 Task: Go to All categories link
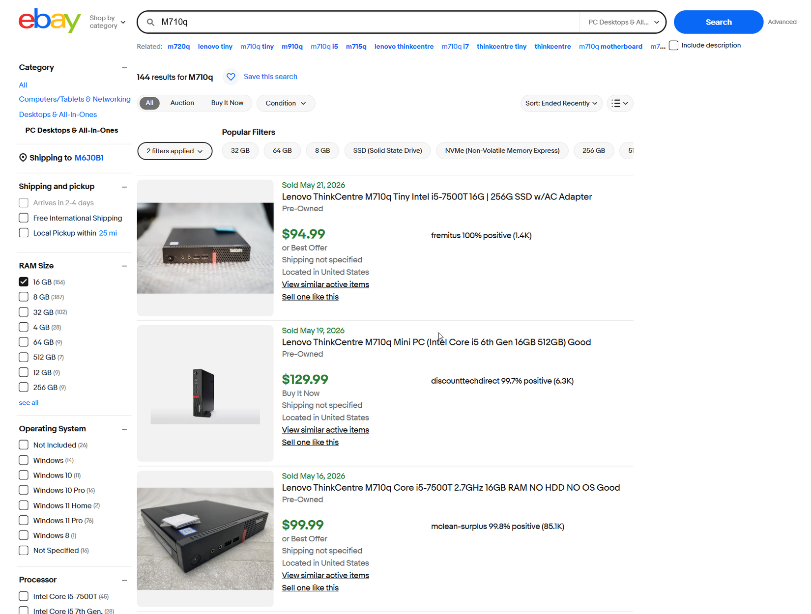tap(23, 85)
